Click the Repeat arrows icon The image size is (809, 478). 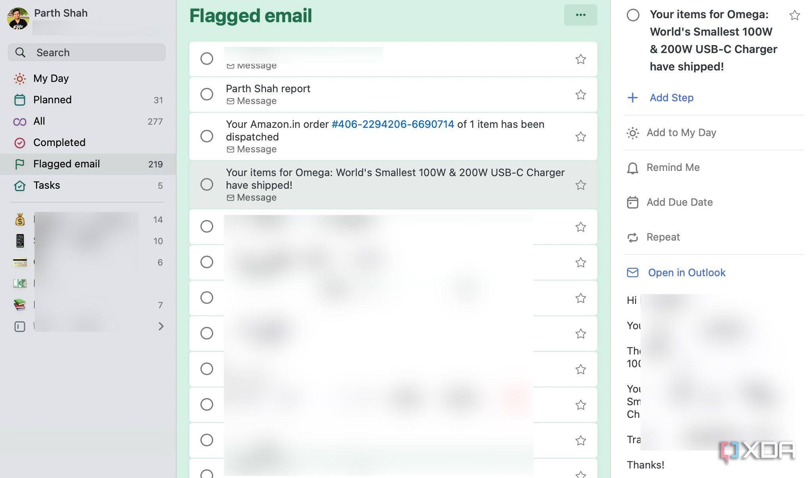tap(633, 237)
